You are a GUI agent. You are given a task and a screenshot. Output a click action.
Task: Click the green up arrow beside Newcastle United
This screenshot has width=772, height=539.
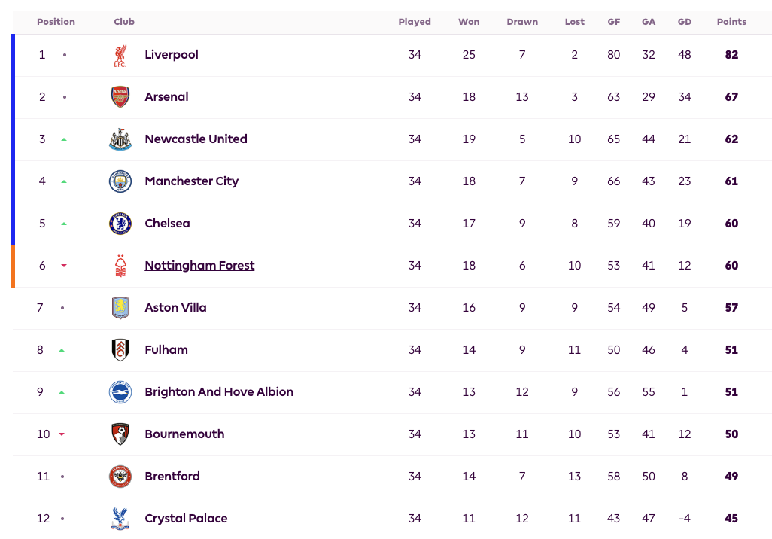(x=63, y=139)
